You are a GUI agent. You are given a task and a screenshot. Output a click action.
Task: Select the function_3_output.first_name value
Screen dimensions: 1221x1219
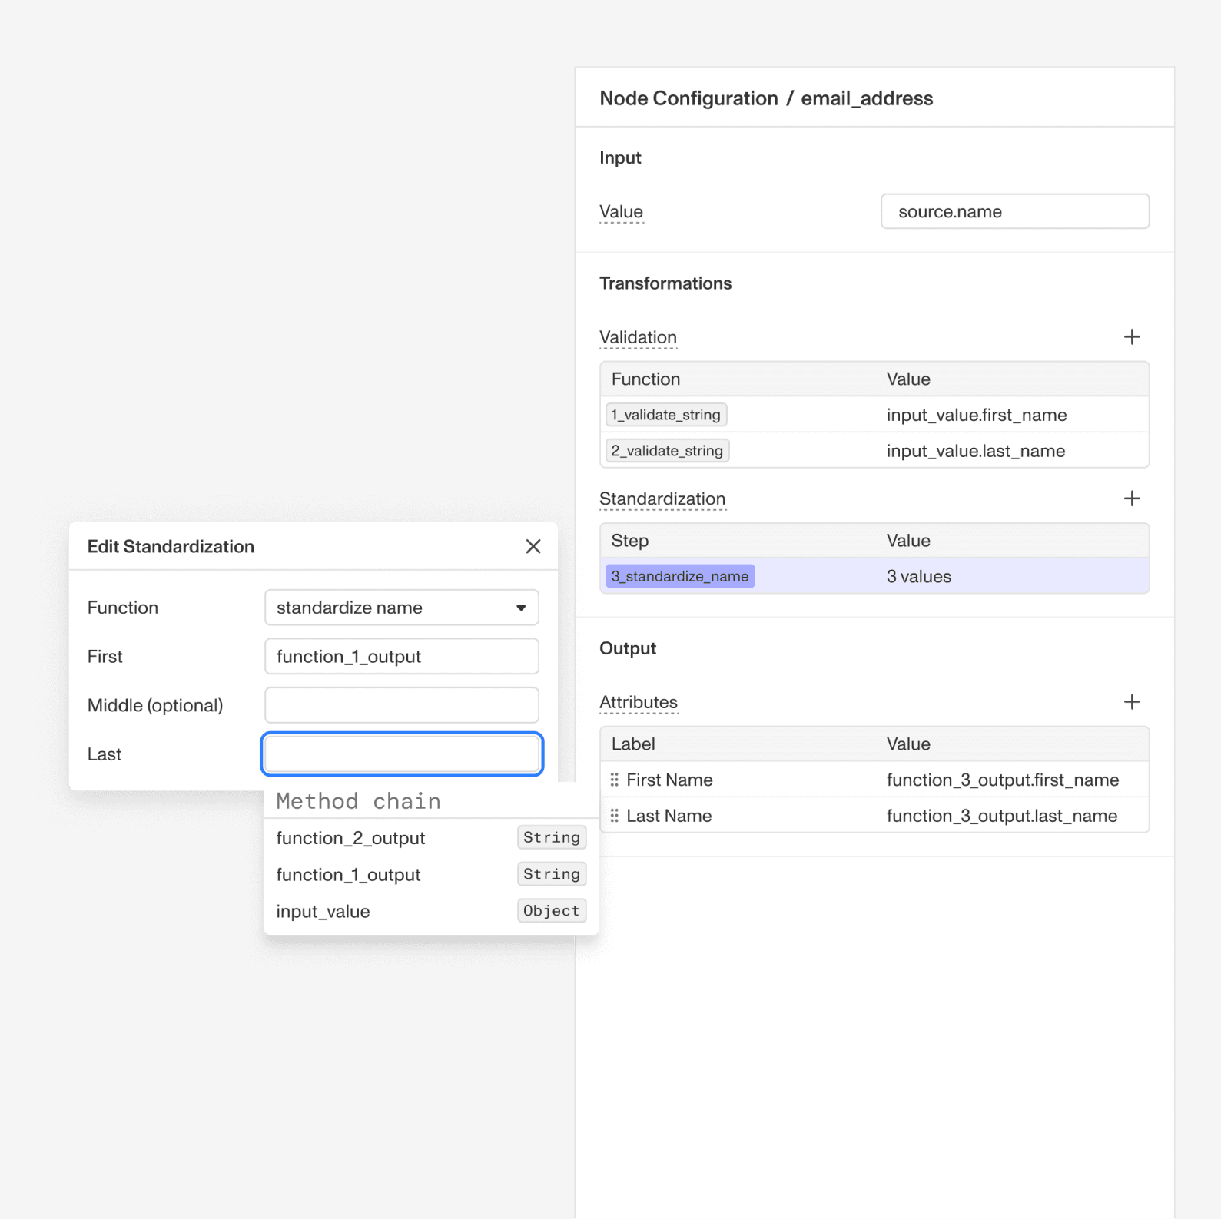click(1003, 780)
